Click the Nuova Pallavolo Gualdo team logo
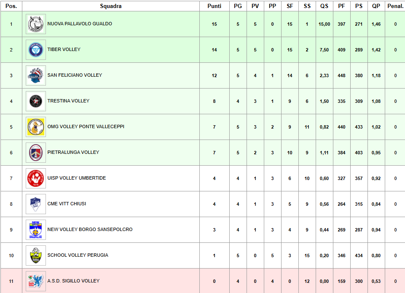 (36, 24)
